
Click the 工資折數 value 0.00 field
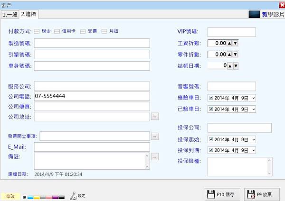point(218,43)
